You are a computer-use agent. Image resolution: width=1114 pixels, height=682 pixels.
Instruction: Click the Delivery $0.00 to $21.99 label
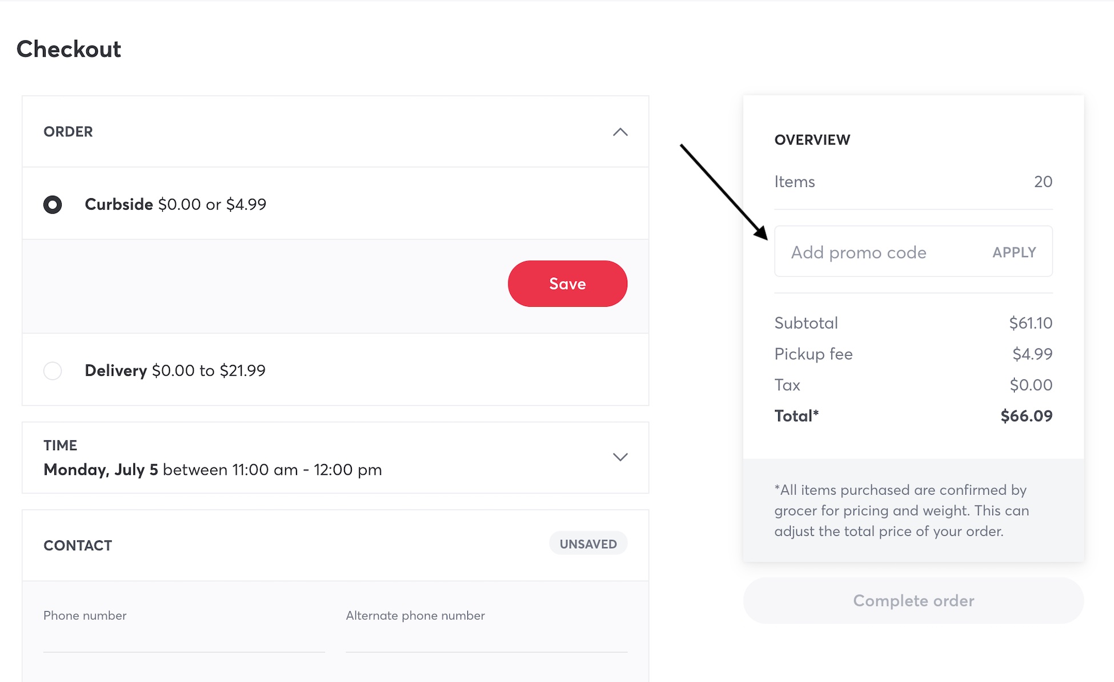(x=175, y=371)
